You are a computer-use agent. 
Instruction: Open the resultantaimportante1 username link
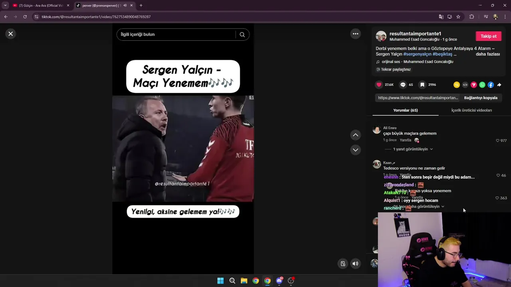415,34
